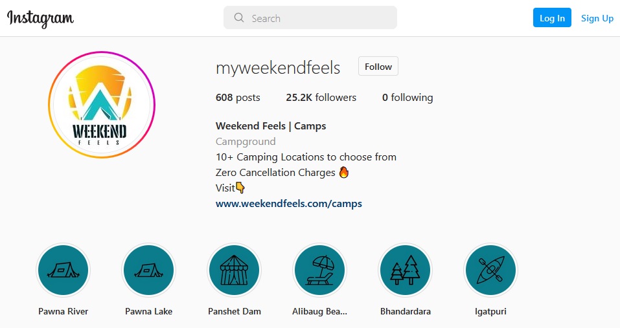Open the weekendfeels.com/camps link
620x328 pixels.
[x=289, y=204]
